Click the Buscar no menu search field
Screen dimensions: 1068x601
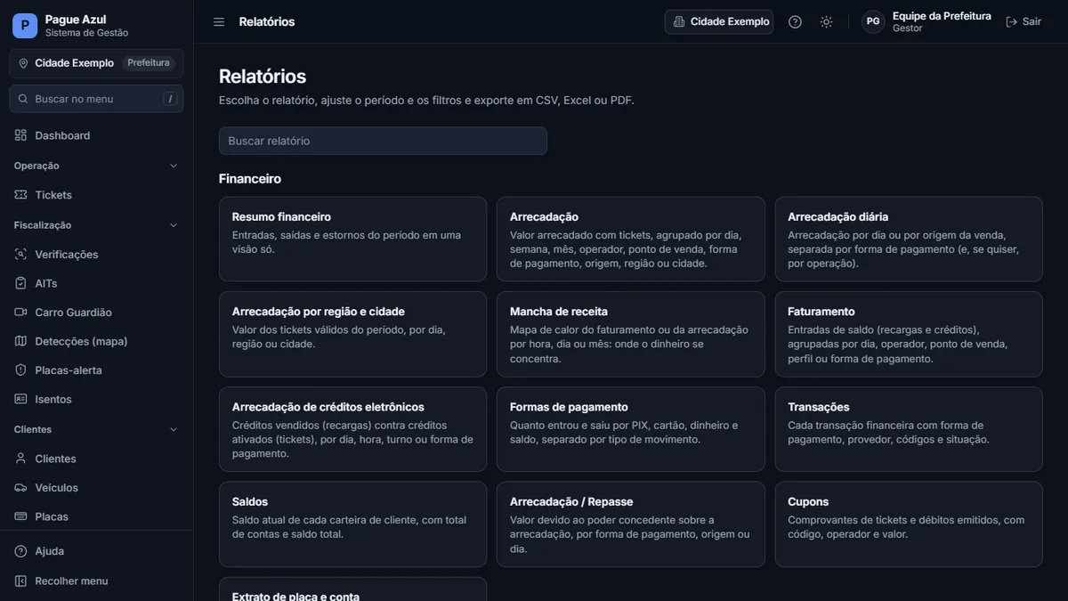tap(97, 99)
